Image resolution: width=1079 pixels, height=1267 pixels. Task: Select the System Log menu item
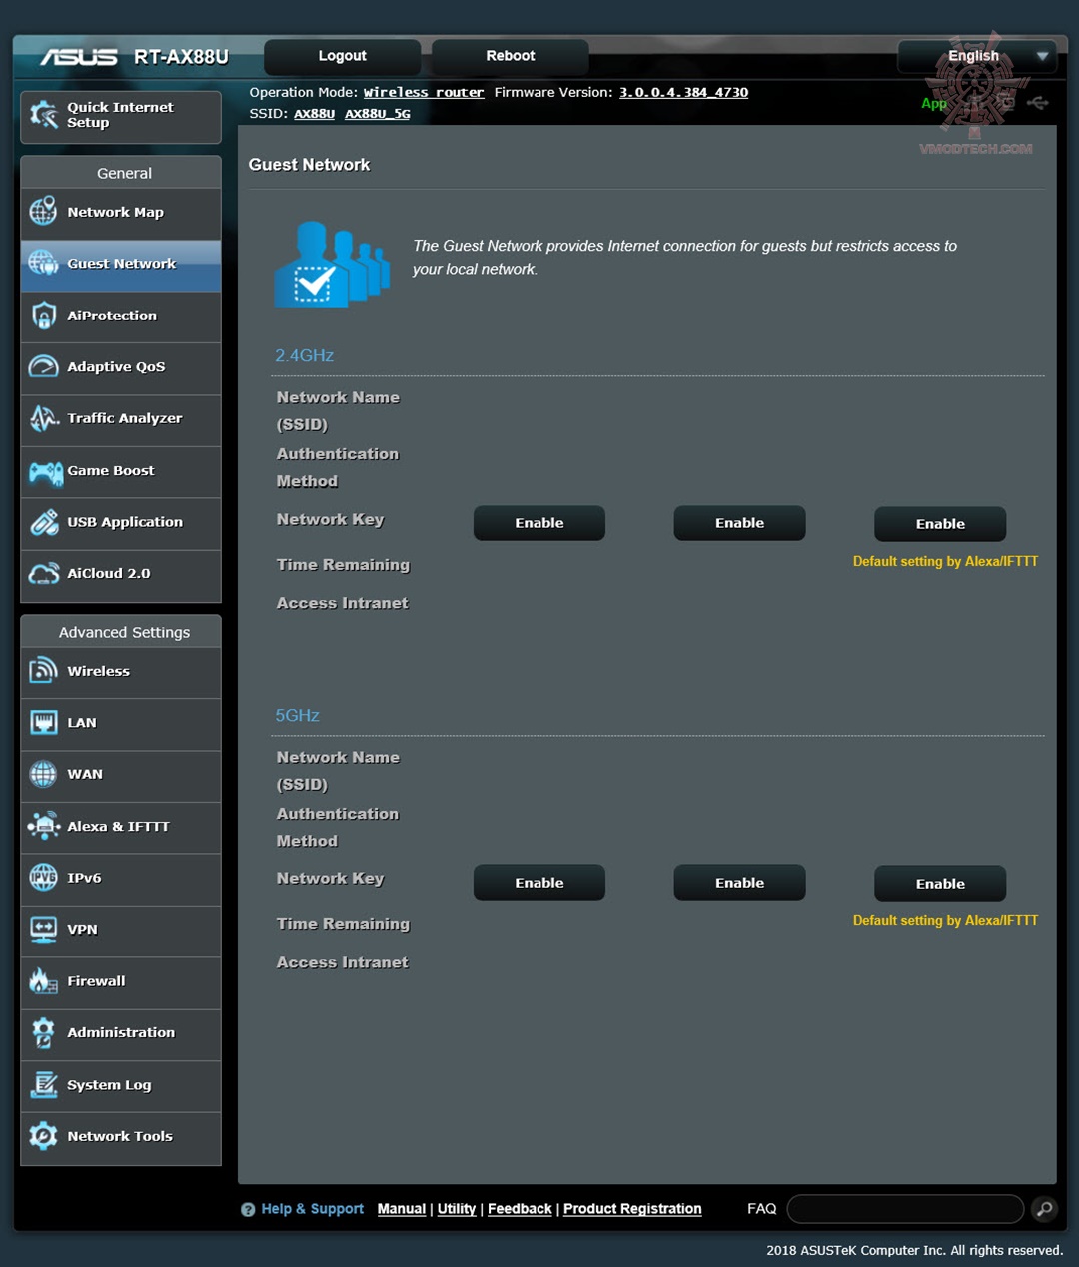point(121,1085)
